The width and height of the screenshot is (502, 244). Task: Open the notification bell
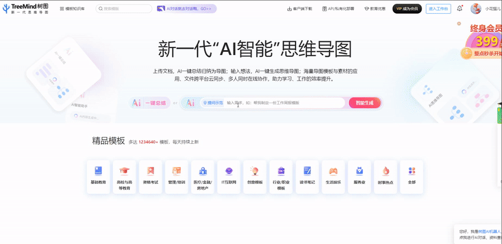(460, 9)
